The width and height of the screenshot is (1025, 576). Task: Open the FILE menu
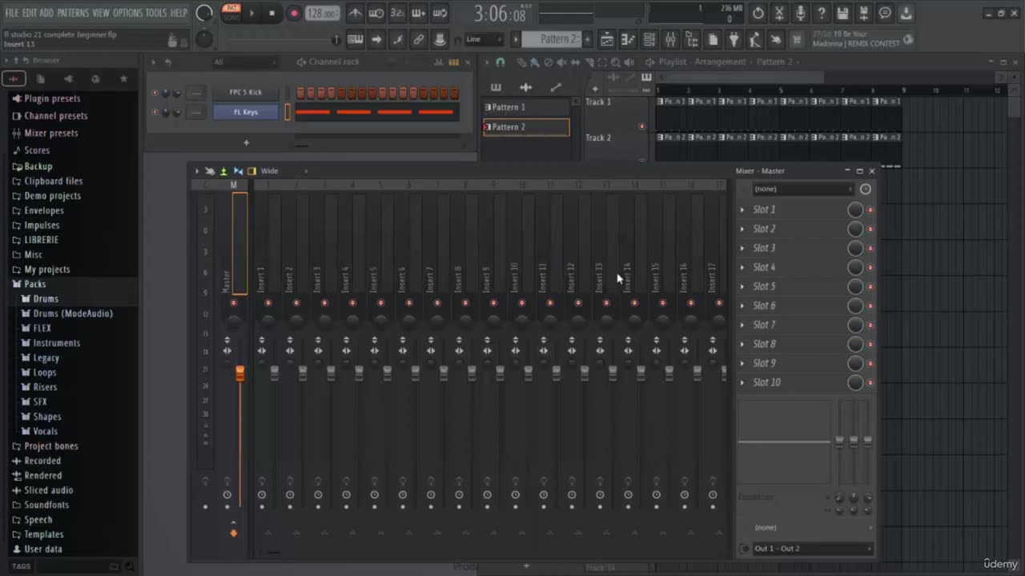(x=12, y=13)
